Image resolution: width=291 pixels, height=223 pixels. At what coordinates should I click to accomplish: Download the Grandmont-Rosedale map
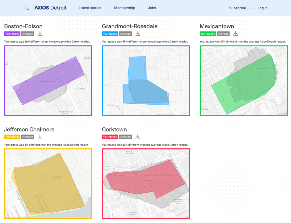(138, 34)
